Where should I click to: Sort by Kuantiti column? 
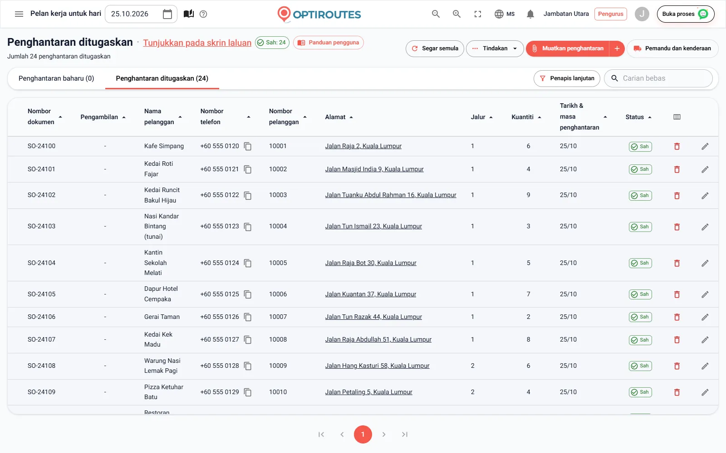tap(526, 117)
